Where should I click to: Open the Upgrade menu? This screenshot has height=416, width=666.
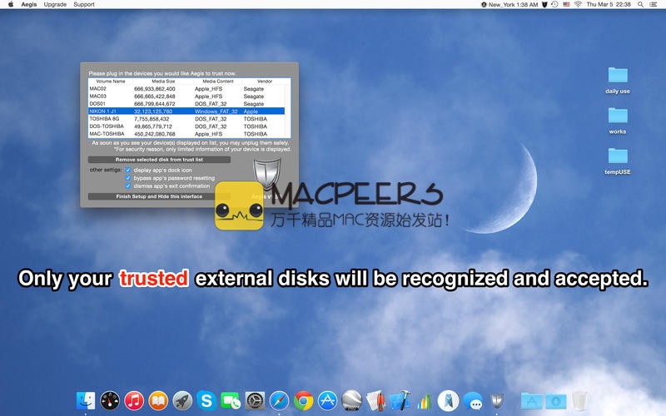(x=55, y=4)
